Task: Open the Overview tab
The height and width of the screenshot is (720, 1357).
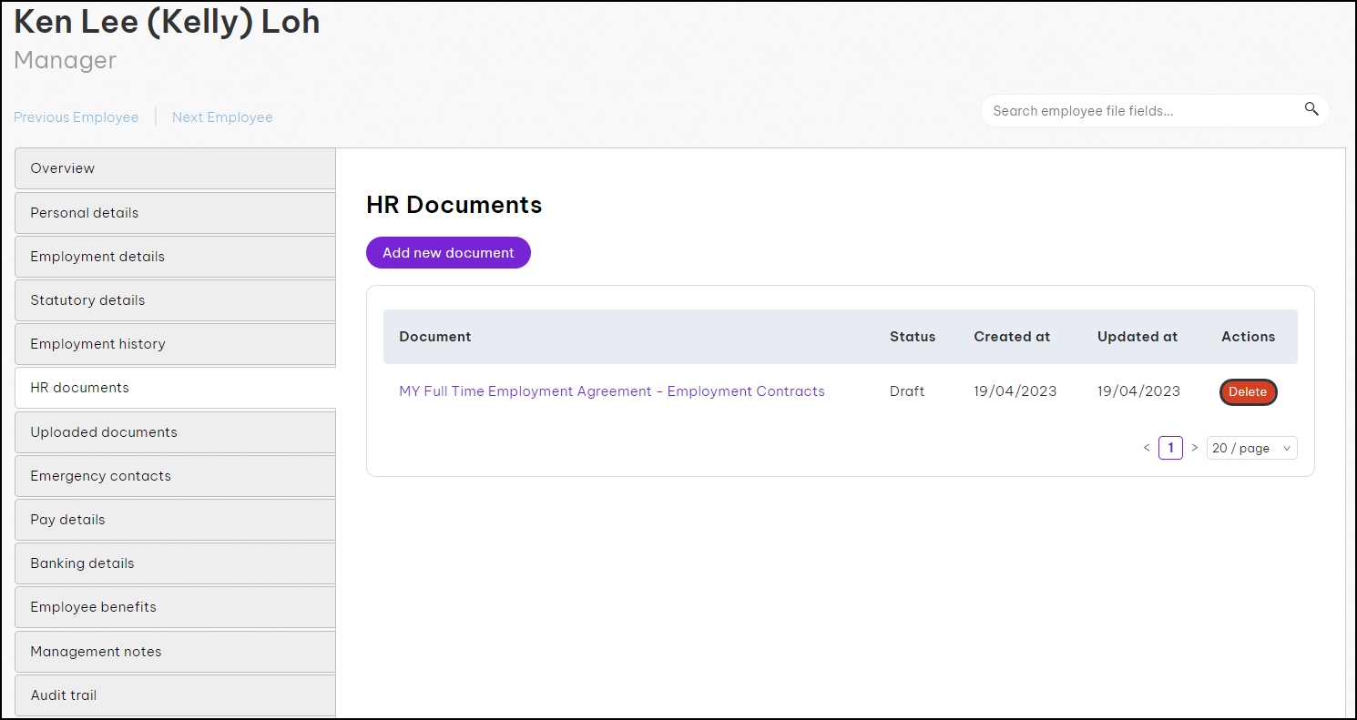Action: click(x=175, y=168)
